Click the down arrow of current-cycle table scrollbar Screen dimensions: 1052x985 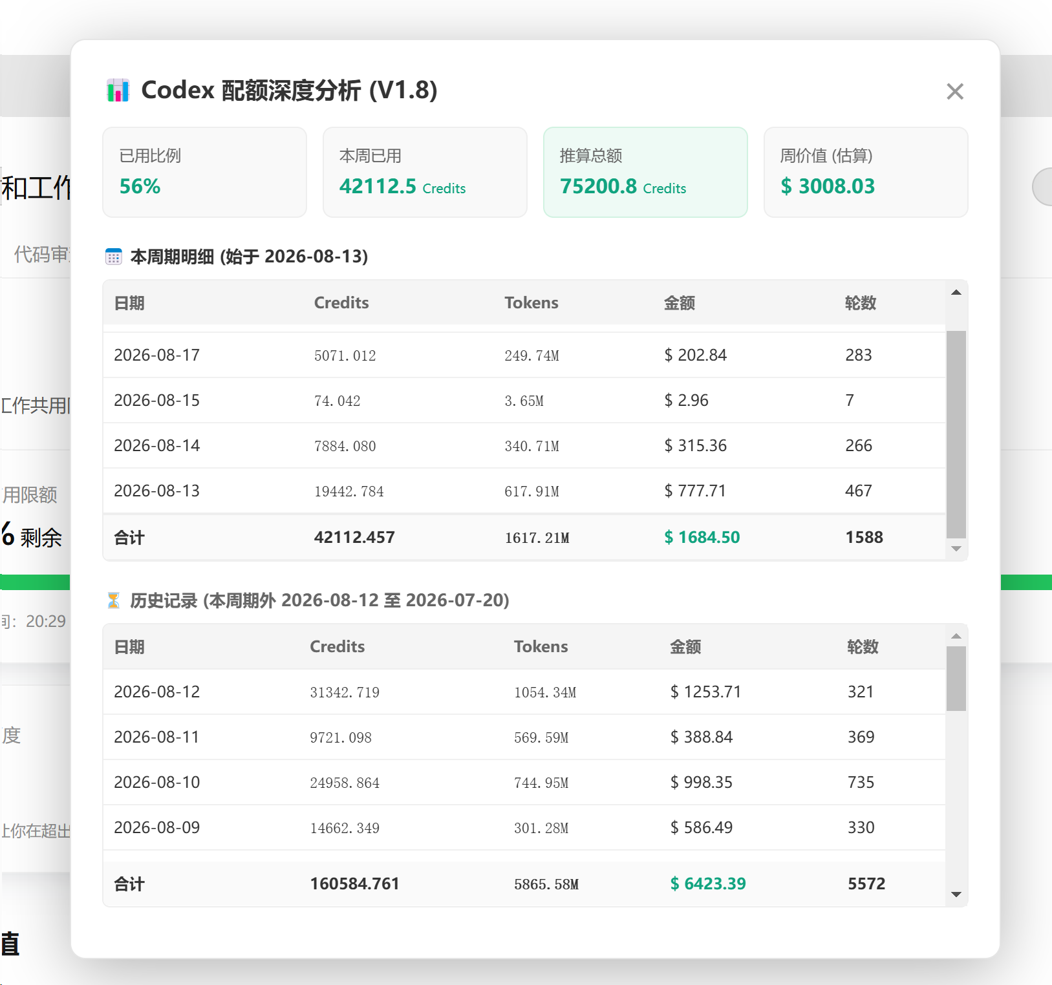tap(956, 549)
